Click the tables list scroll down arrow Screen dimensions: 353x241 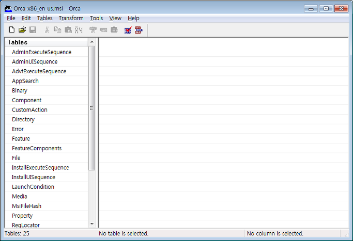[92, 224]
